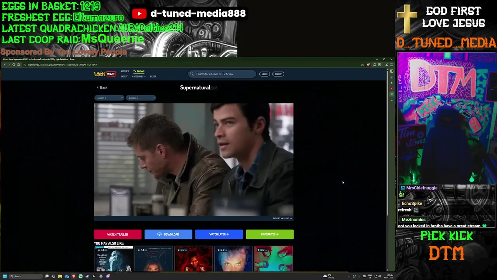The image size is (497, 280).
Task: Click the weather widget in the taskbar
Action: (x=328, y=276)
